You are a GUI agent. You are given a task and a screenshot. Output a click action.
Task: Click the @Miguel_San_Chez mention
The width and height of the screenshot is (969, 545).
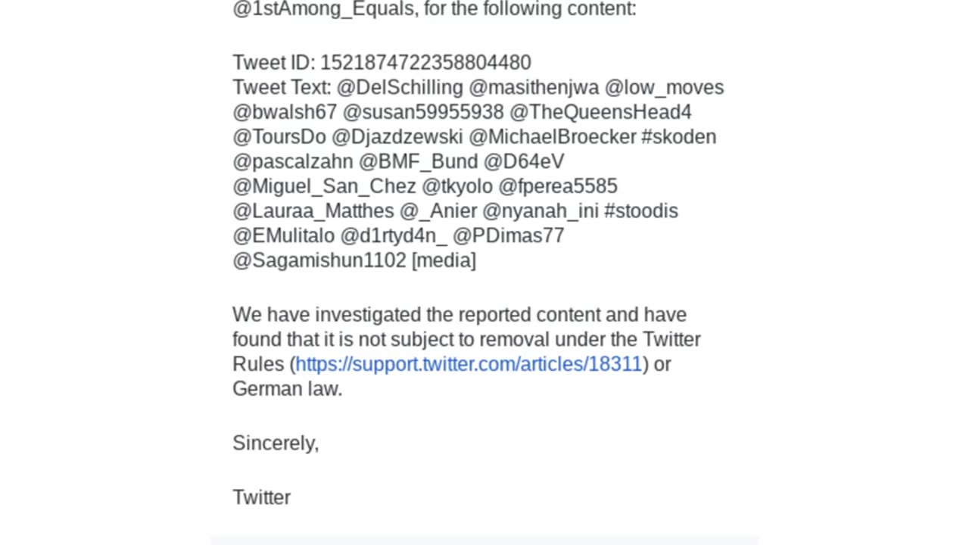[324, 186]
